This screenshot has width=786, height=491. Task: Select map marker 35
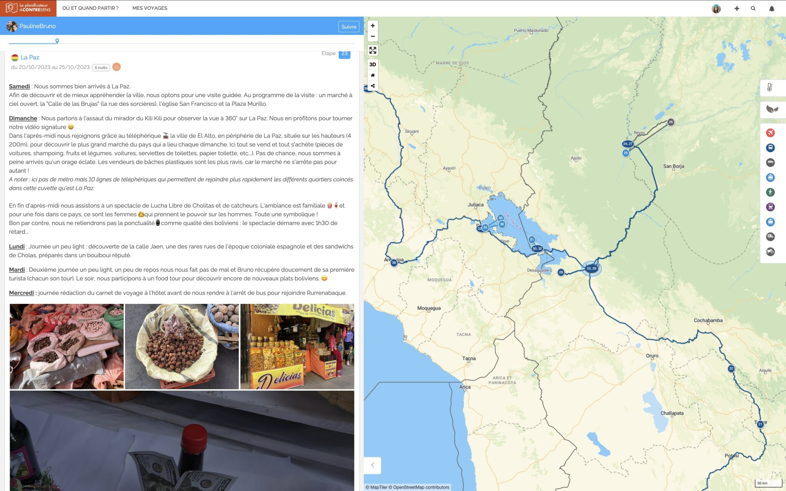tap(500, 218)
